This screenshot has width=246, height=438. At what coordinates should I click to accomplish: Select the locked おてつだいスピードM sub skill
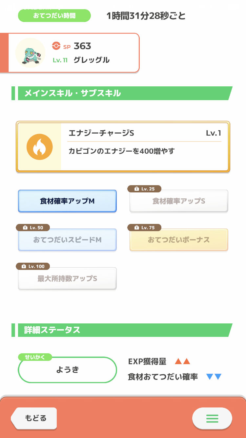point(67,240)
